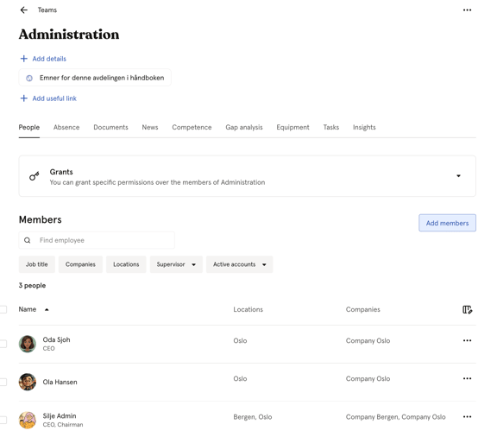This screenshot has width=497, height=437.
Task: Tick the checkbox for Silje Admin
Action: [x=3, y=420]
